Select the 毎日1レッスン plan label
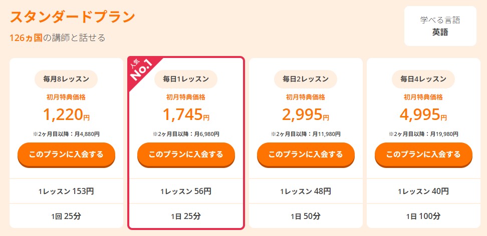The width and height of the screenshot is (487, 236). point(186,79)
